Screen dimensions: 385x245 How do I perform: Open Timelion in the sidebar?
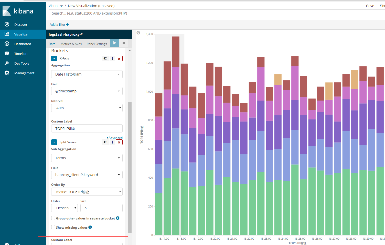pos(21,54)
